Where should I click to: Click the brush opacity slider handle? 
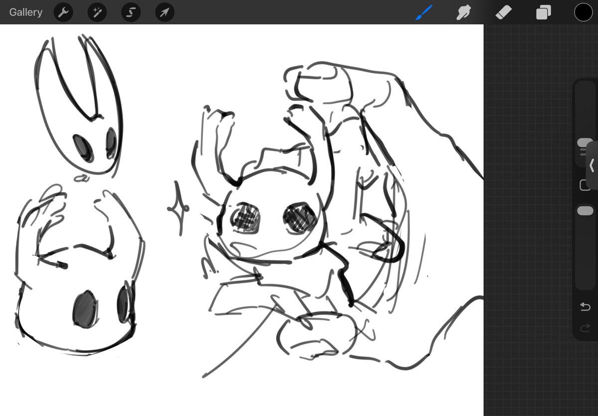click(585, 211)
